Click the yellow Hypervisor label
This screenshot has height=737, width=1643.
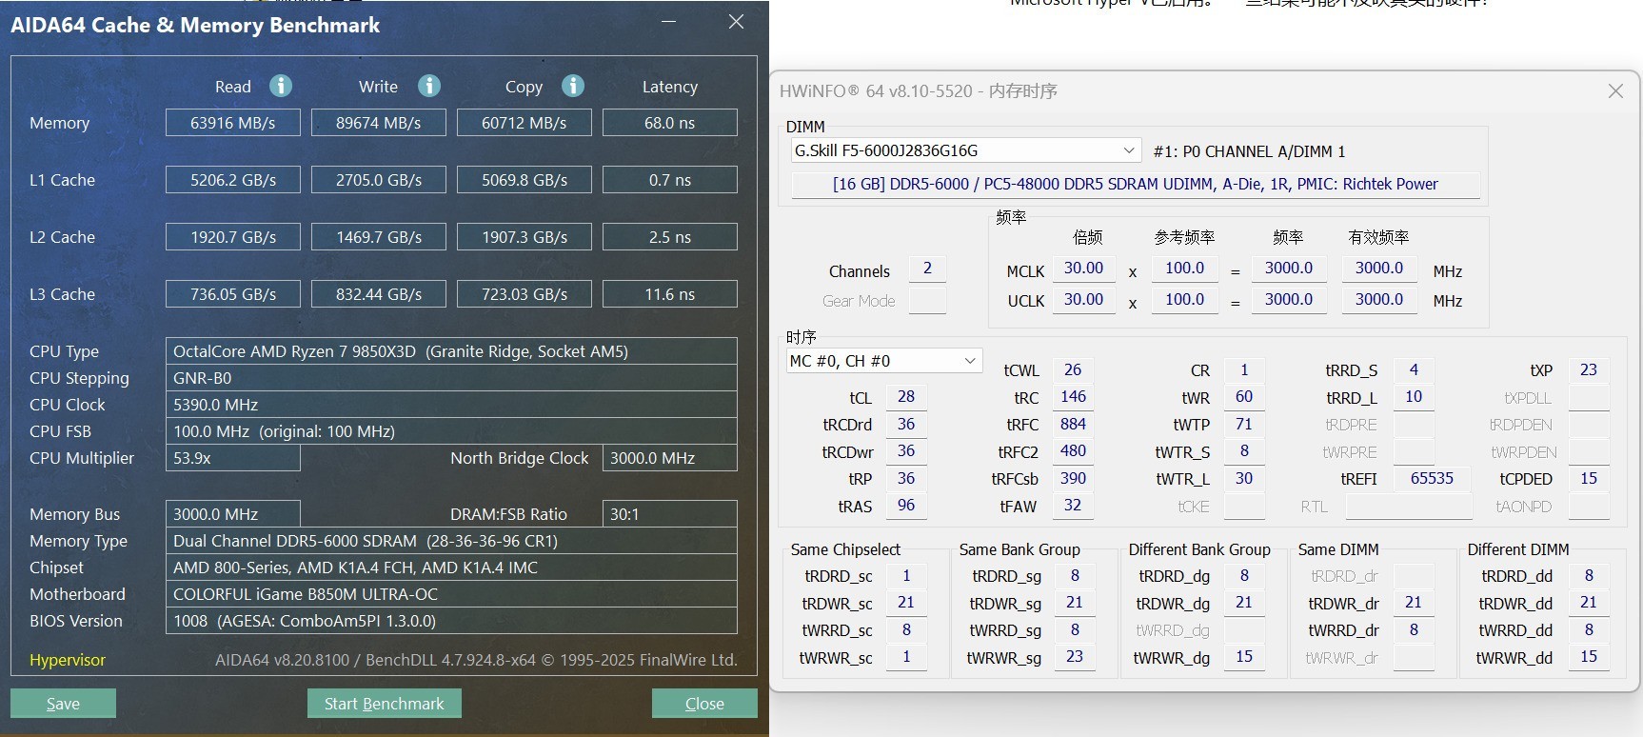click(x=68, y=660)
